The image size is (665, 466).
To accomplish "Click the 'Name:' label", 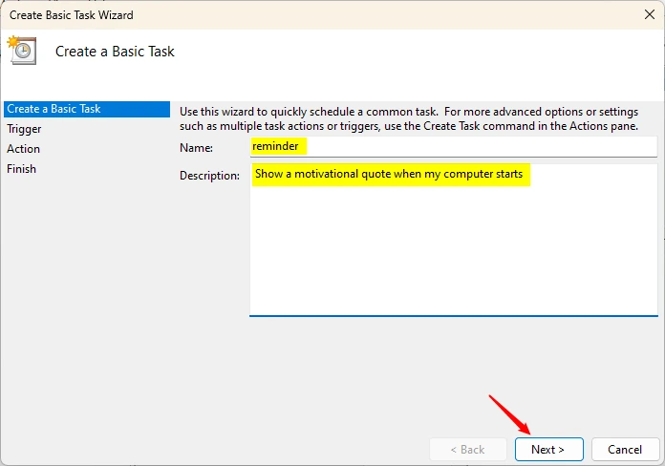I will [197, 148].
